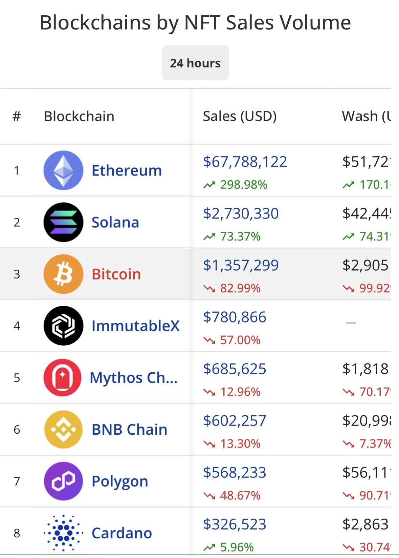Sort by Blockchain column header

[x=79, y=116]
